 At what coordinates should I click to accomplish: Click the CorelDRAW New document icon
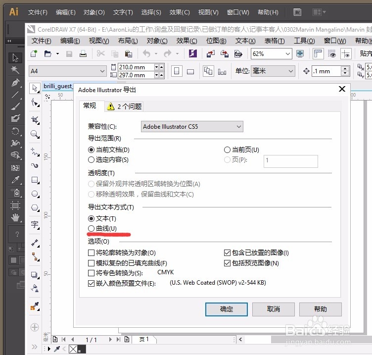(34, 53)
